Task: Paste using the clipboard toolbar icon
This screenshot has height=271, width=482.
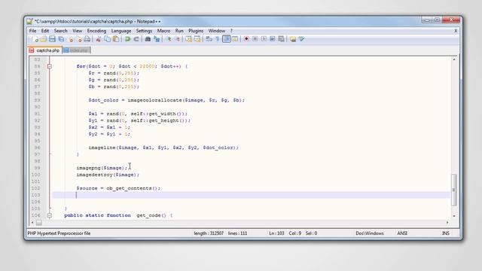Action: point(116,39)
